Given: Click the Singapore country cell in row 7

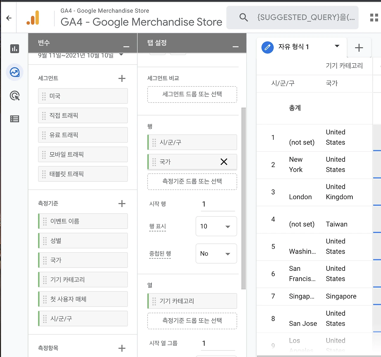Looking at the screenshot, I should point(341,296).
